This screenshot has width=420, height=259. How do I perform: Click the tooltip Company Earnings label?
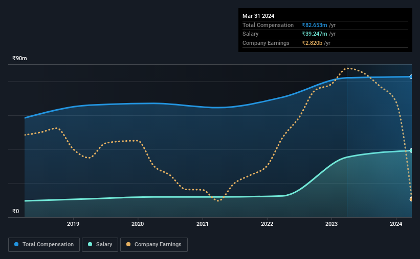point(266,43)
